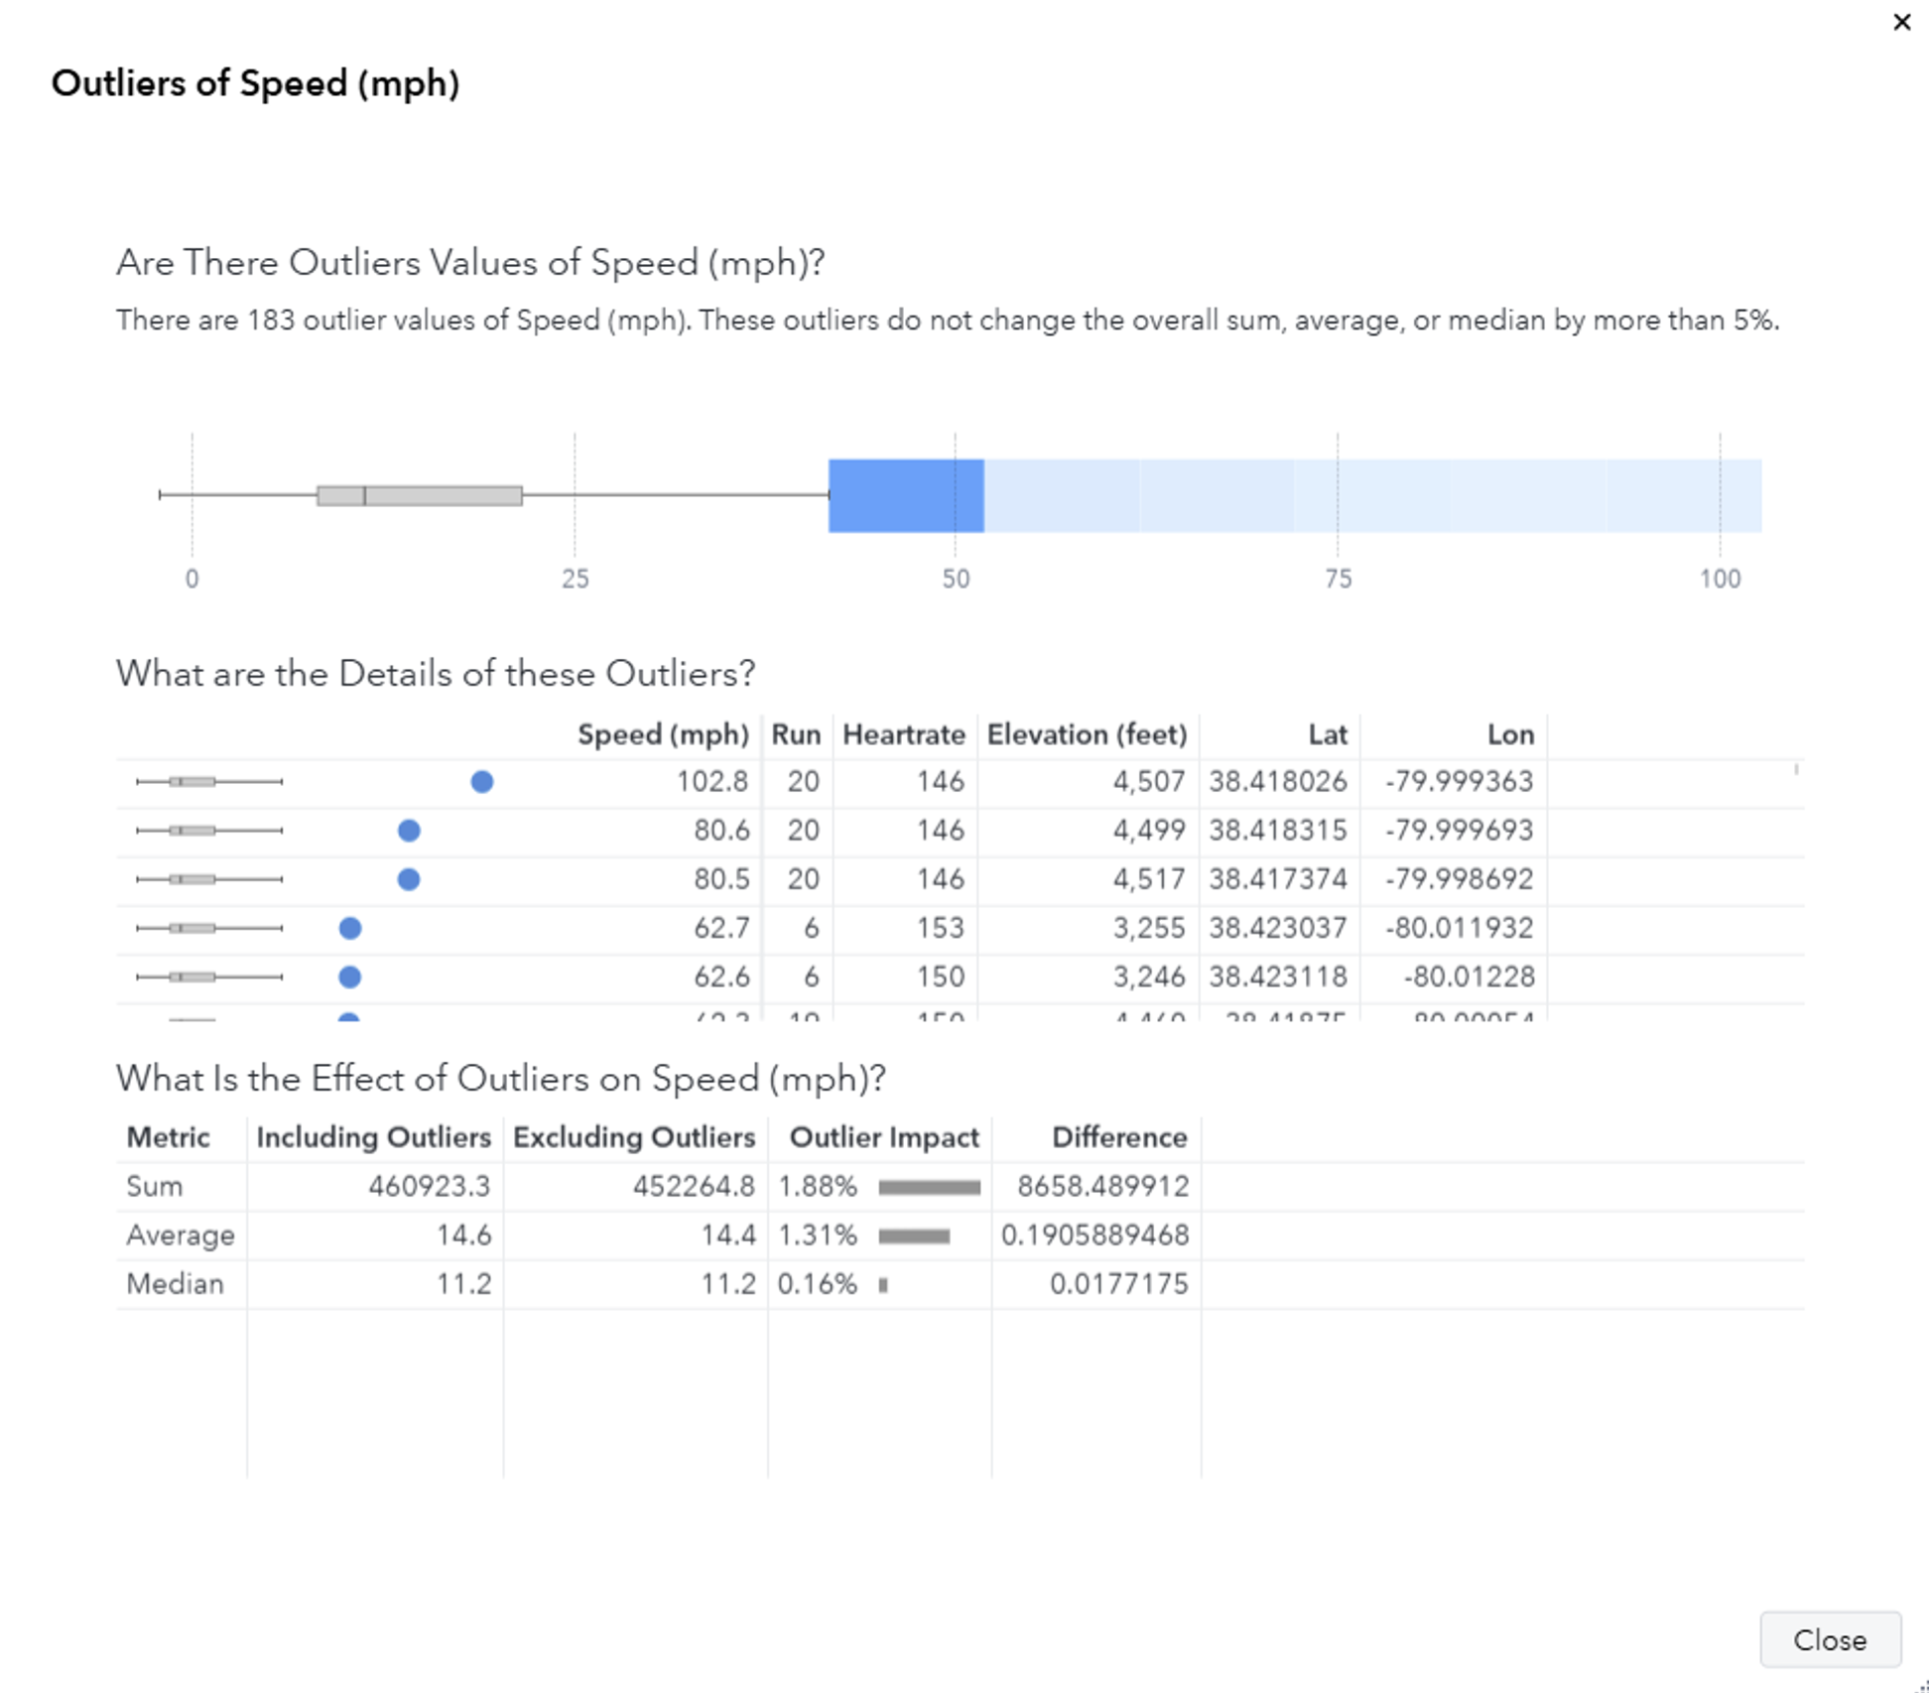This screenshot has height=1693, width=1929.
Task: Click the Including Outliers column header
Action: [x=373, y=1137]
